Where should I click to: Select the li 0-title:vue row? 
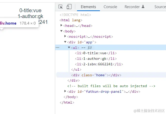(x=96, y=53)
